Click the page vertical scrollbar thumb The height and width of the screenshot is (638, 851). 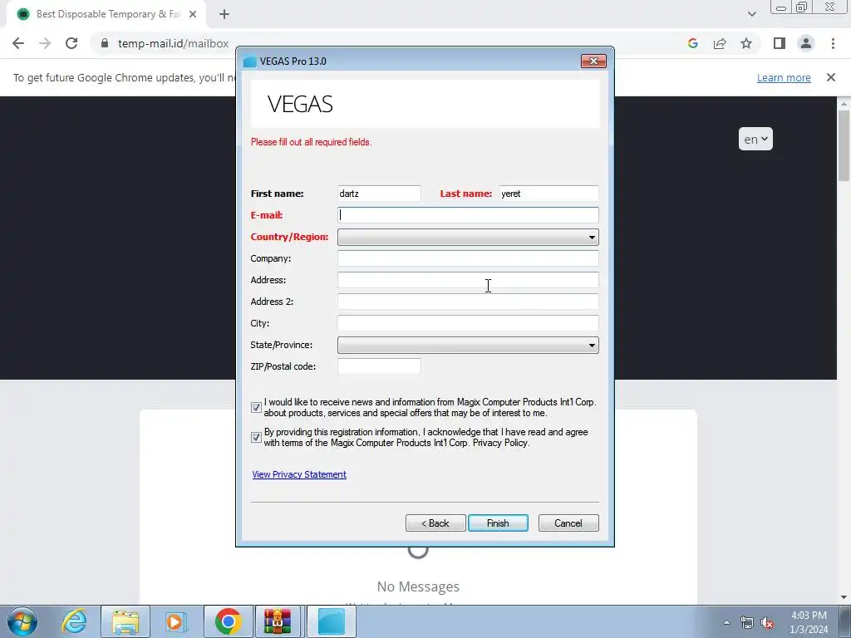[844, 145]
